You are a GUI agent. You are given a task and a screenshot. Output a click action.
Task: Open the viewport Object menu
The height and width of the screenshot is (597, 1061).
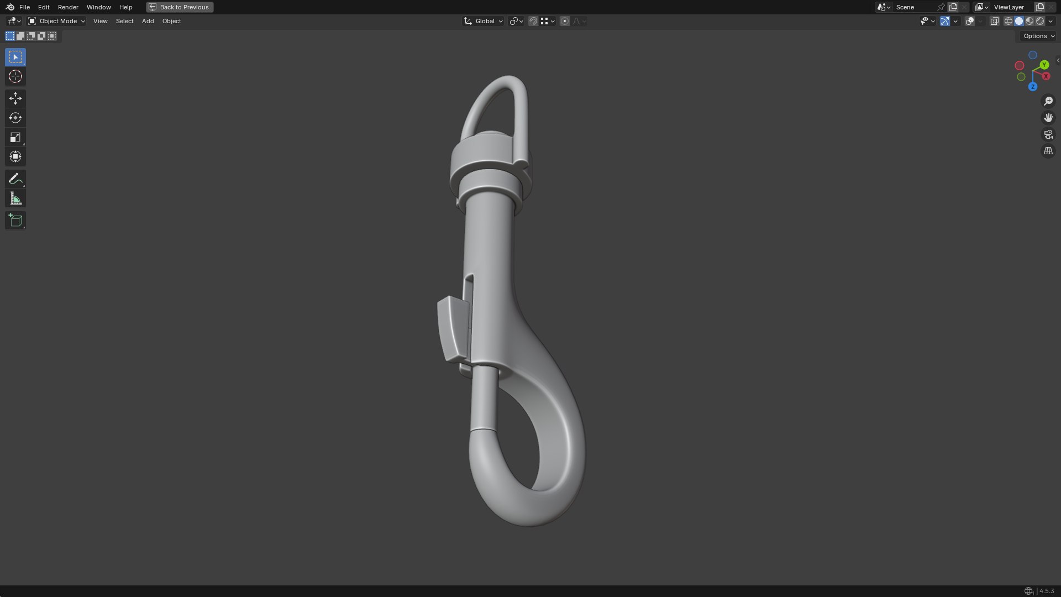pyautogui.click(x=171, y=21)
